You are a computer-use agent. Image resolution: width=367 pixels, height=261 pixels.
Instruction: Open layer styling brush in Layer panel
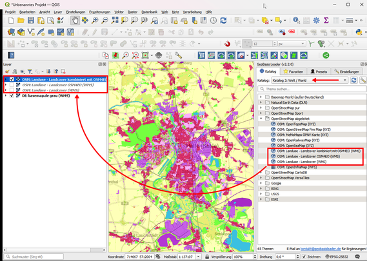[7, 72]
